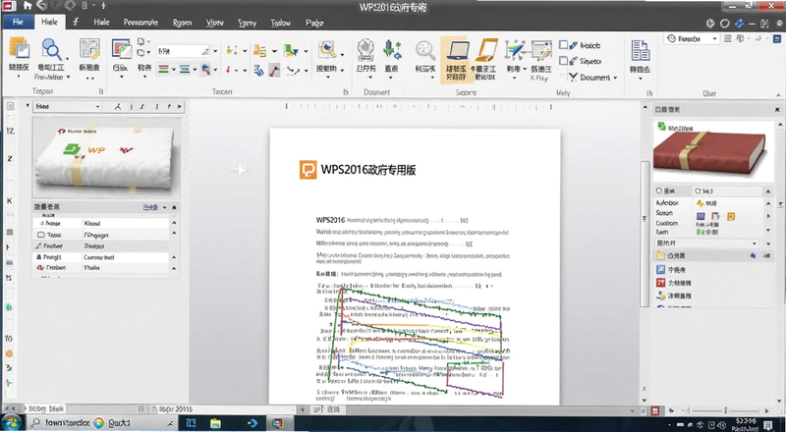Click the green flag with blue arrow icon
Screen dimensions: 786x432
(290, 50)
